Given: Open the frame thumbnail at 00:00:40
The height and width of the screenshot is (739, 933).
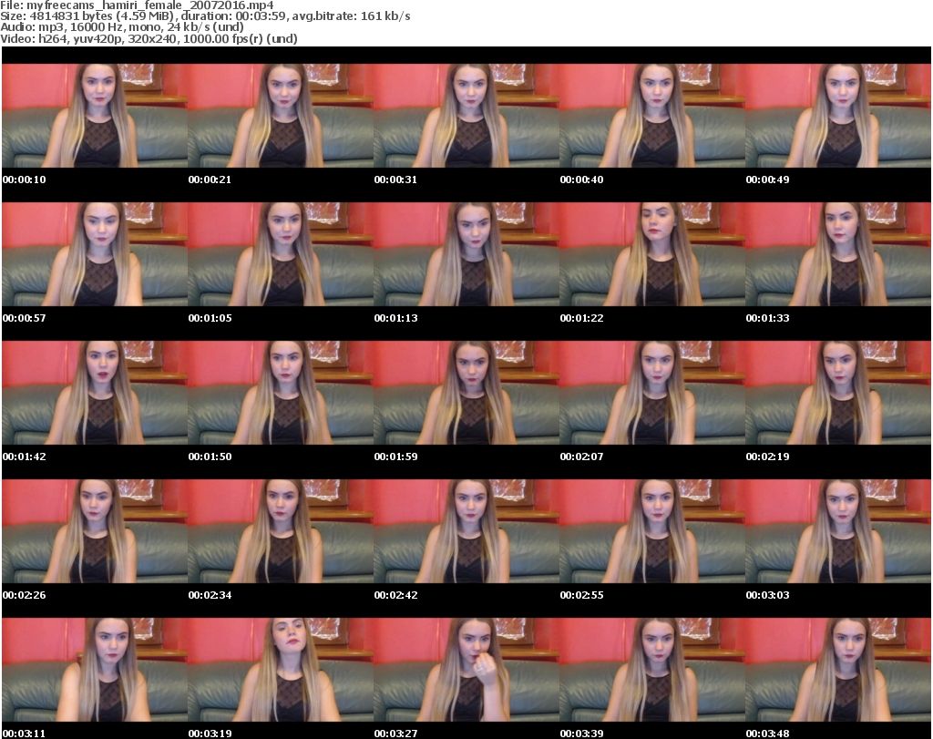Looking at the screenshot, I should pyautogui.click(x=652, y=116).
